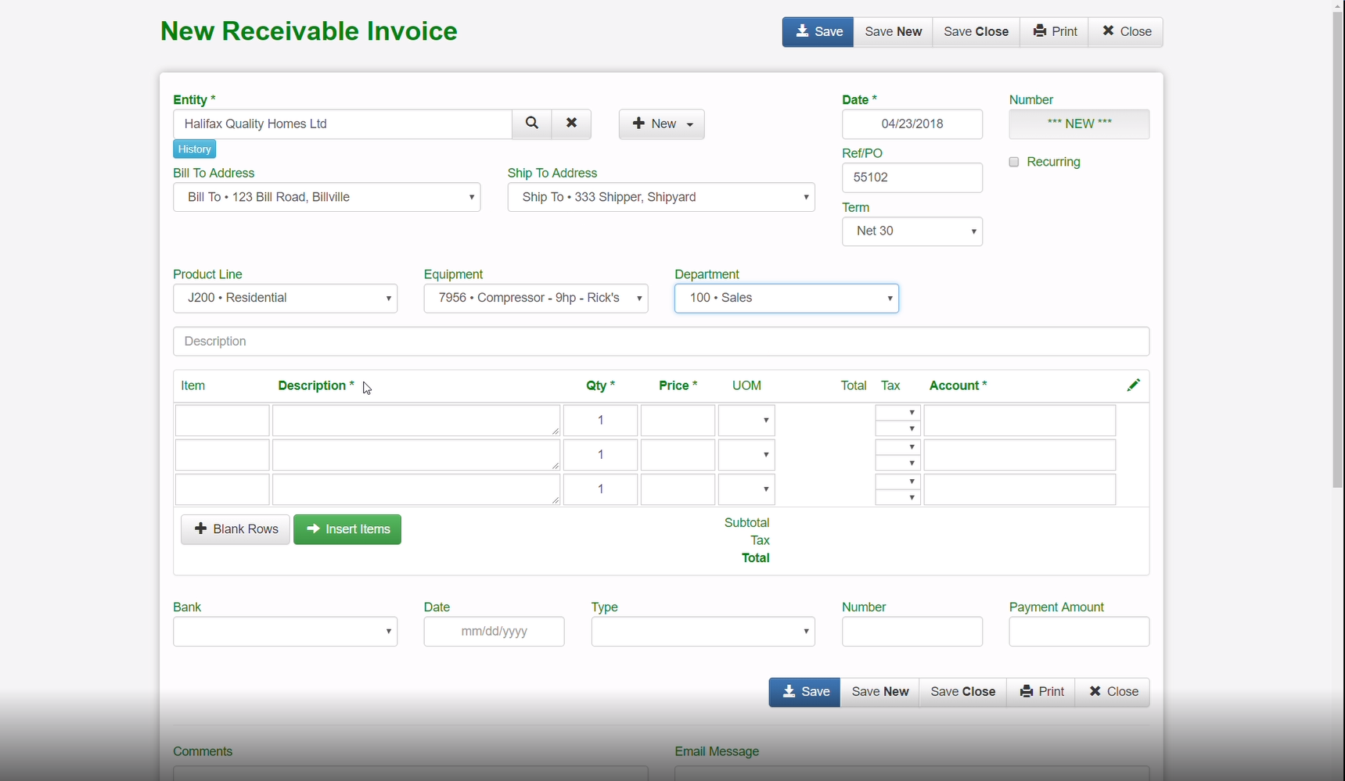Click the Price field in second row
The width and height of the screenshot is (1345, 781).
pos(678,455)
